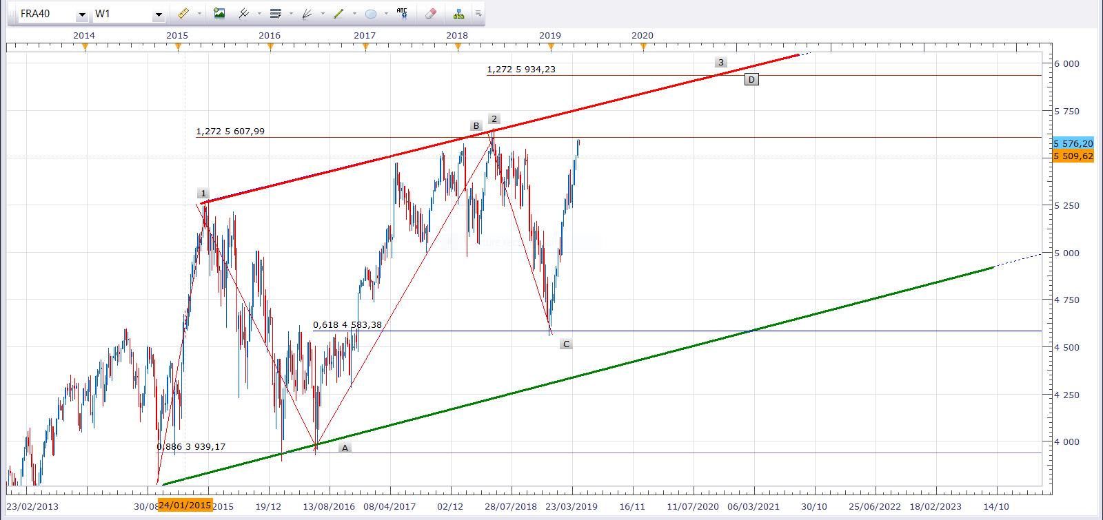Click the 2015 year marker triangle

tap(178, 47)
